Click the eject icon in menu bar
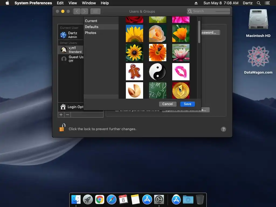 [x=196, y=3]
